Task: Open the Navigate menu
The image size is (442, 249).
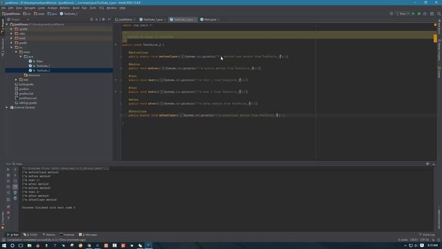Action: coord(30,8)
